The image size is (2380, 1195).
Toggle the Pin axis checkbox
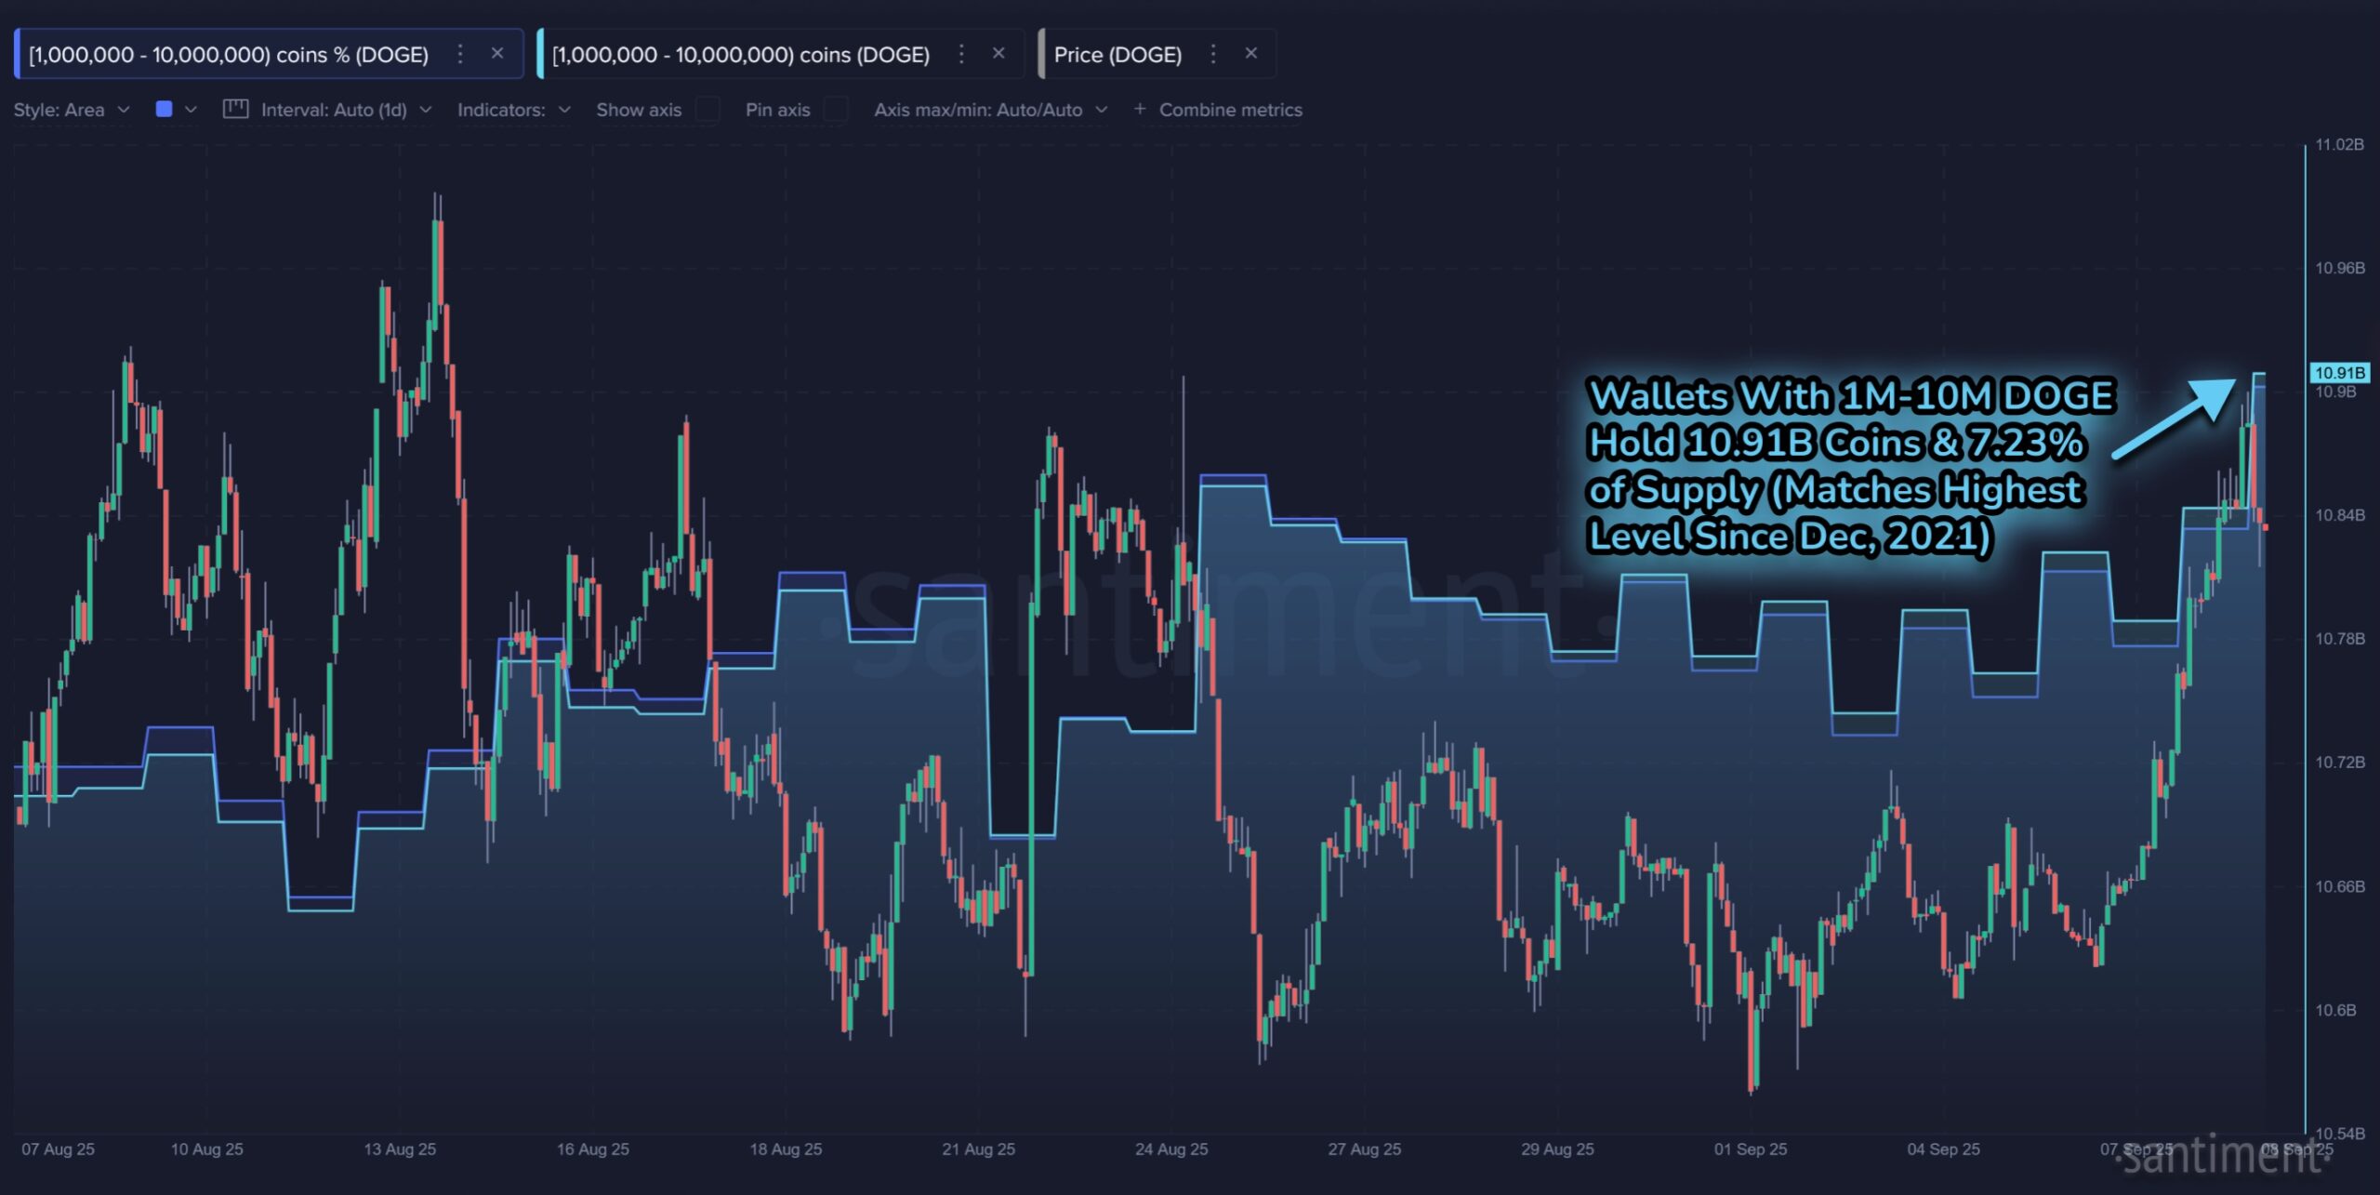point(836,110)
